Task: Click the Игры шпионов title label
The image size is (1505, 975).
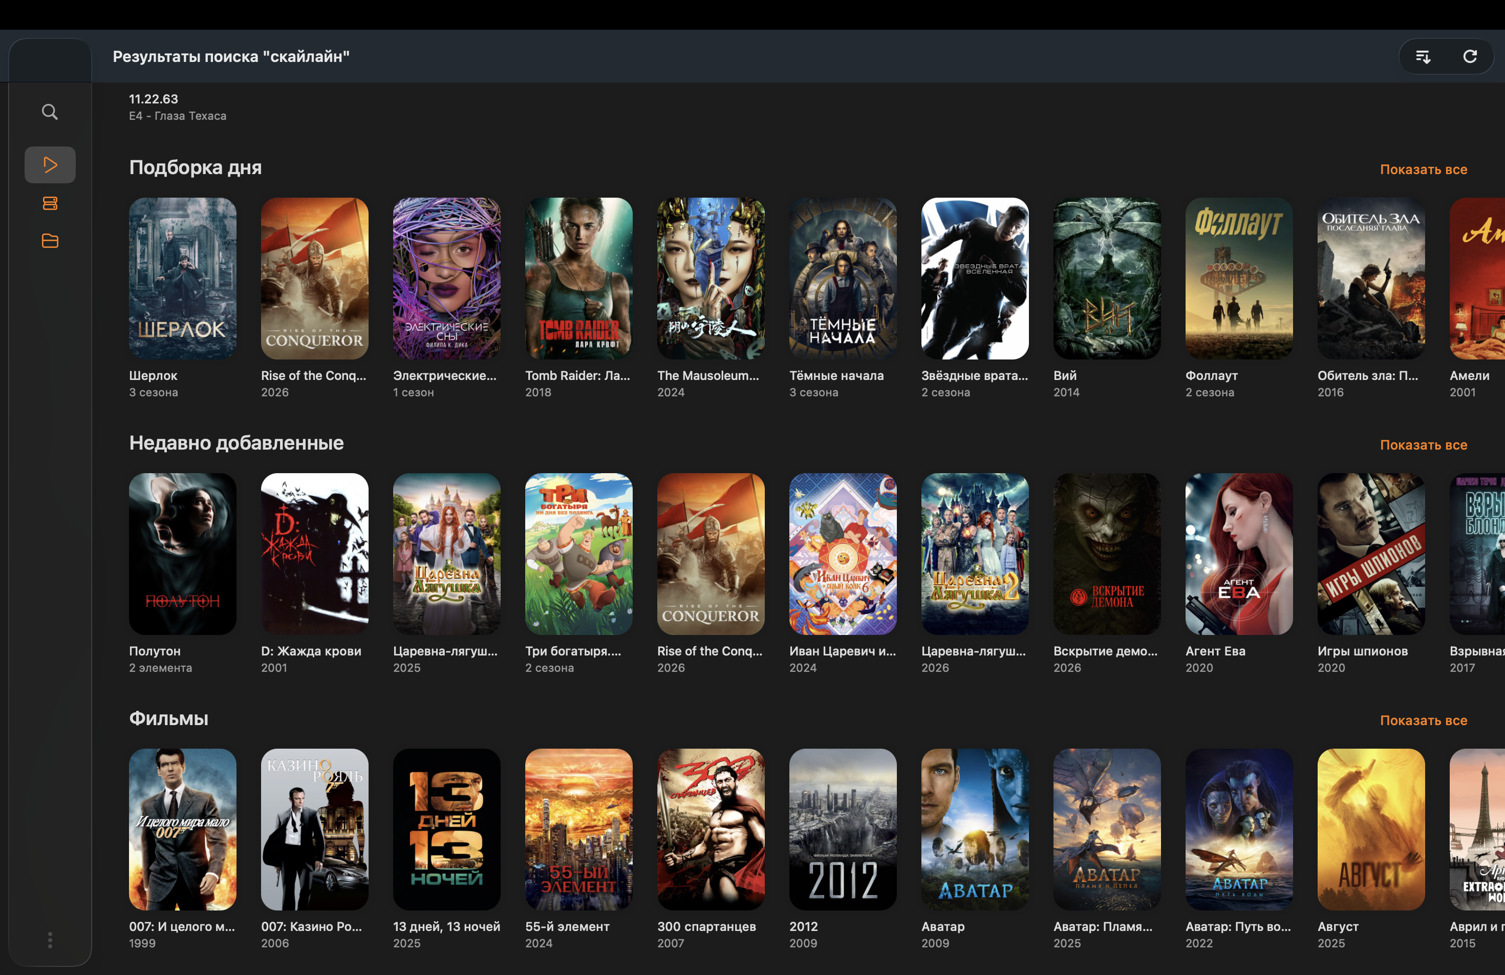Action: (x=1363, y=651)
